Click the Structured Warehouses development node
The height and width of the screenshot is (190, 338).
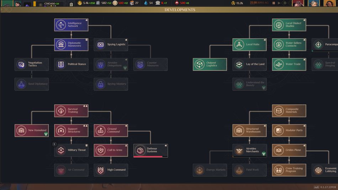(x=249, y=130)
